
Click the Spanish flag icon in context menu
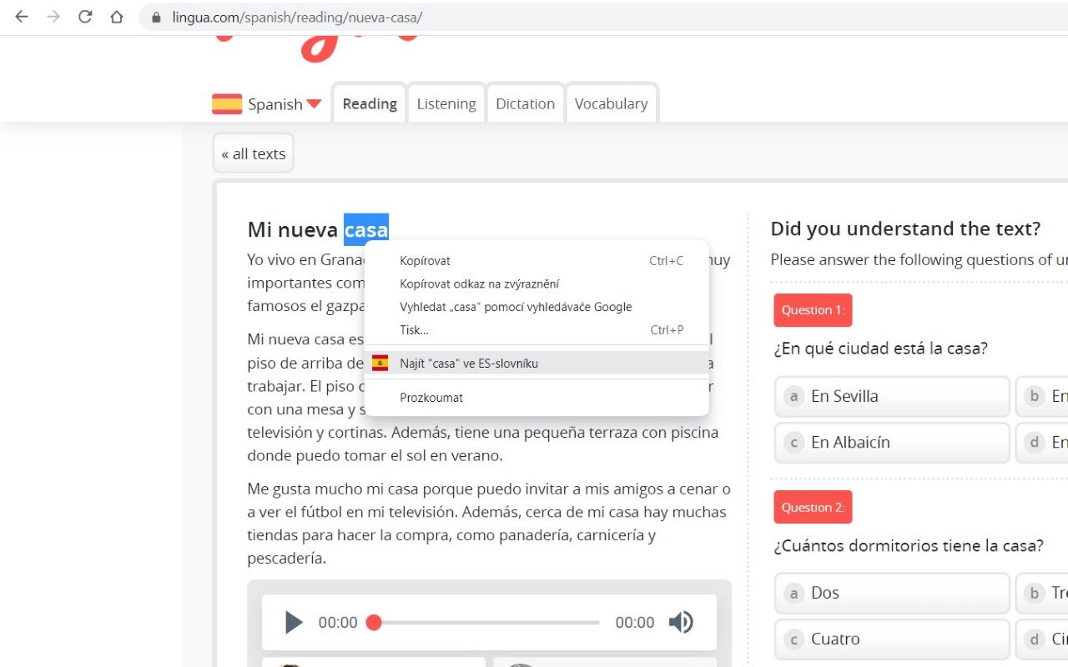click(x=380, y=363)
